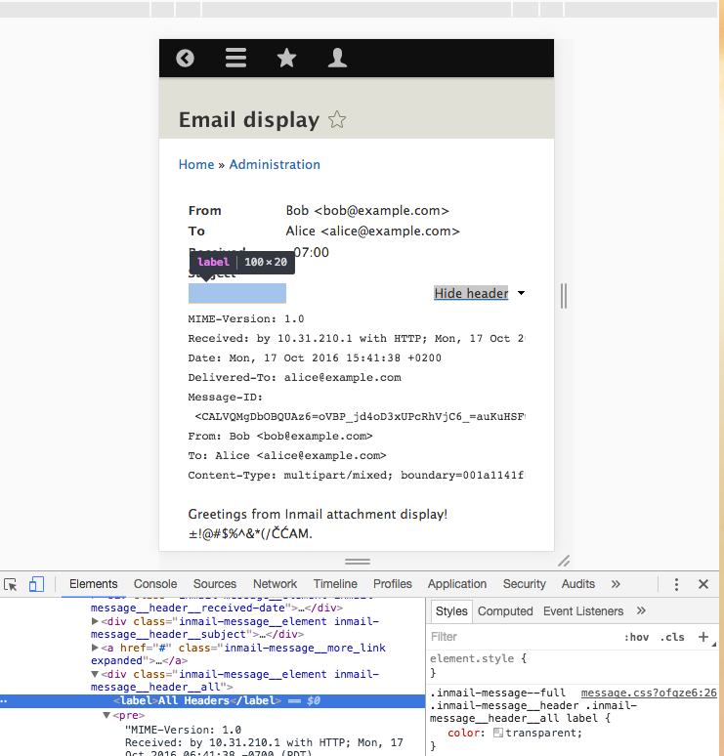The width and height of the screenshot is (724, 756).
Task: Click the plus new style rule icon
Action: (x=703, y=637)
